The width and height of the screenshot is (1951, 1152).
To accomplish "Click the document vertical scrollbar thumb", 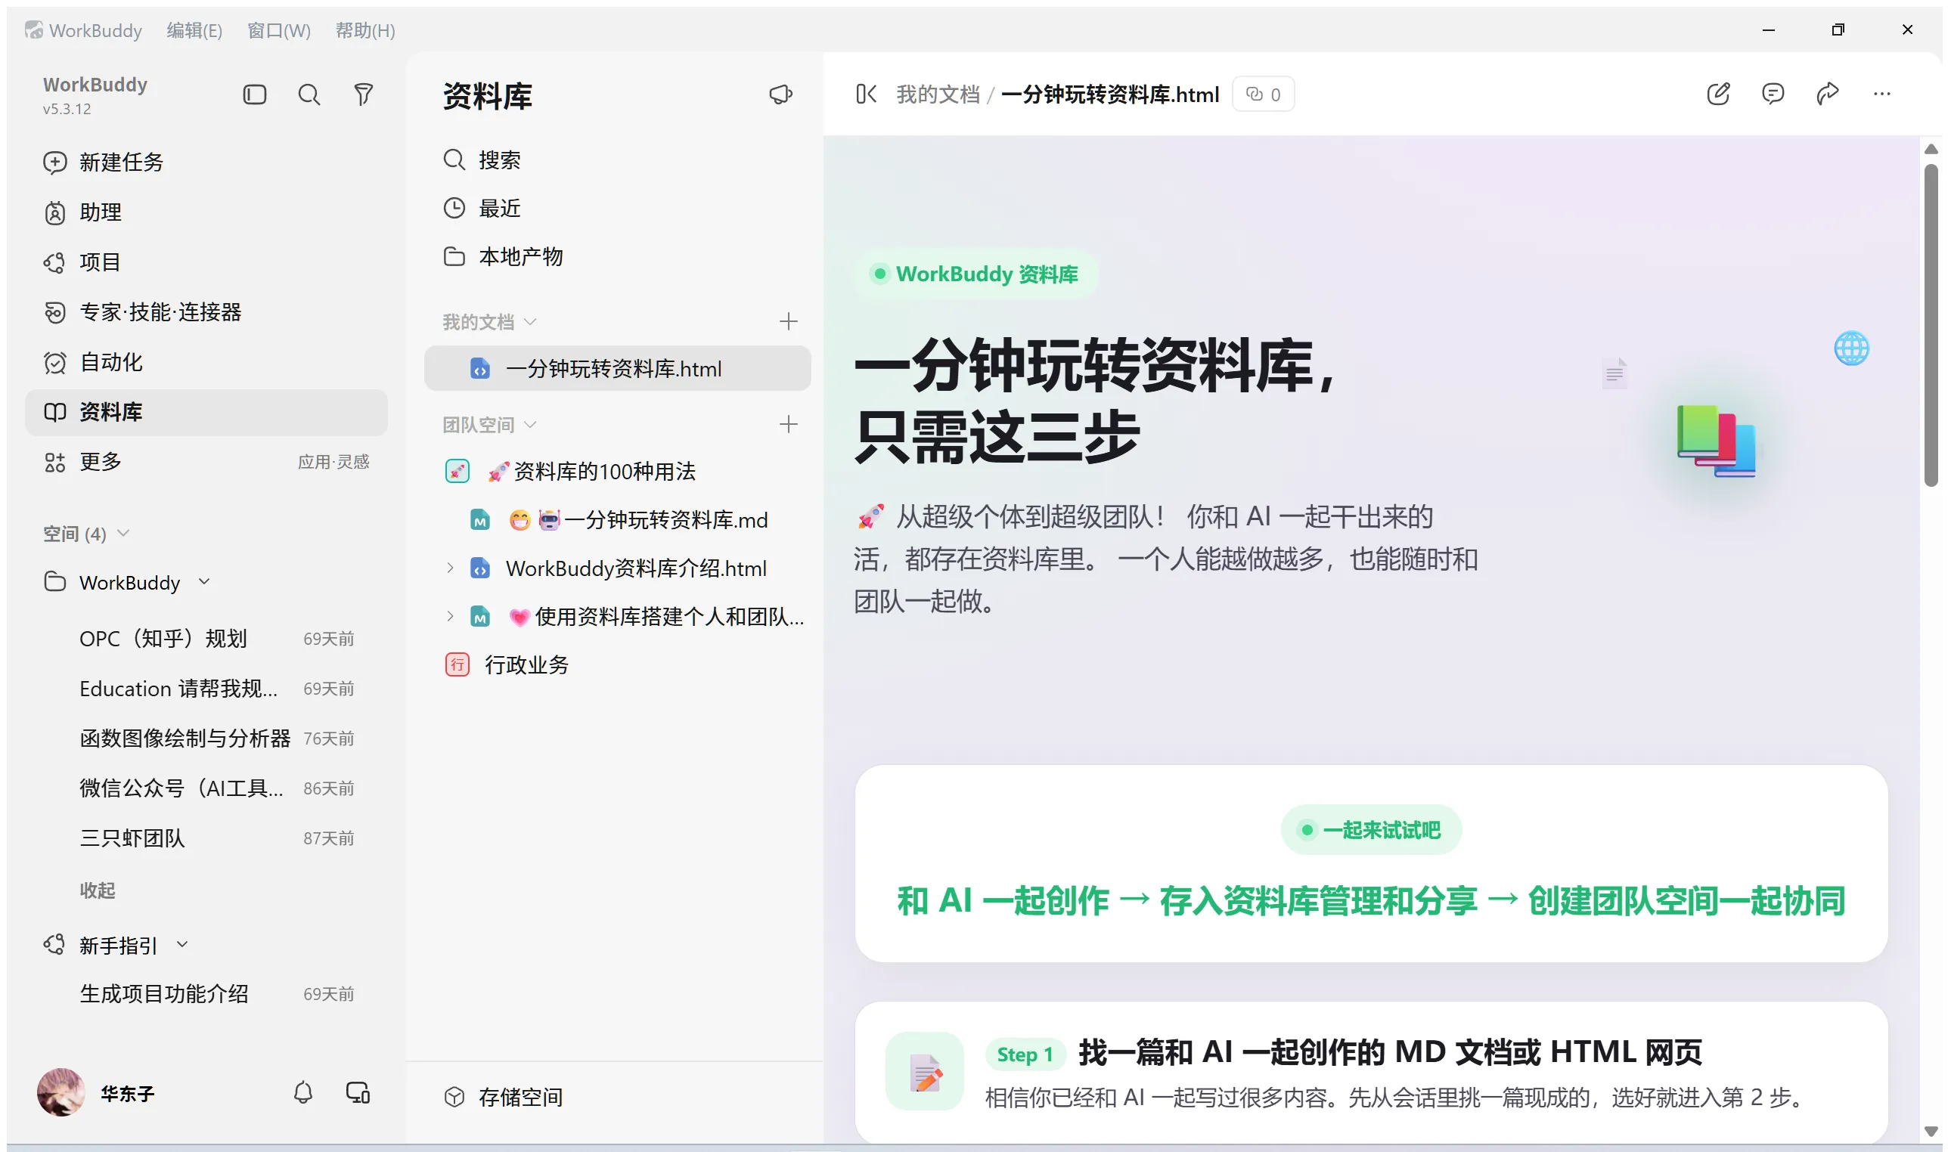I will click(1931, 324).
